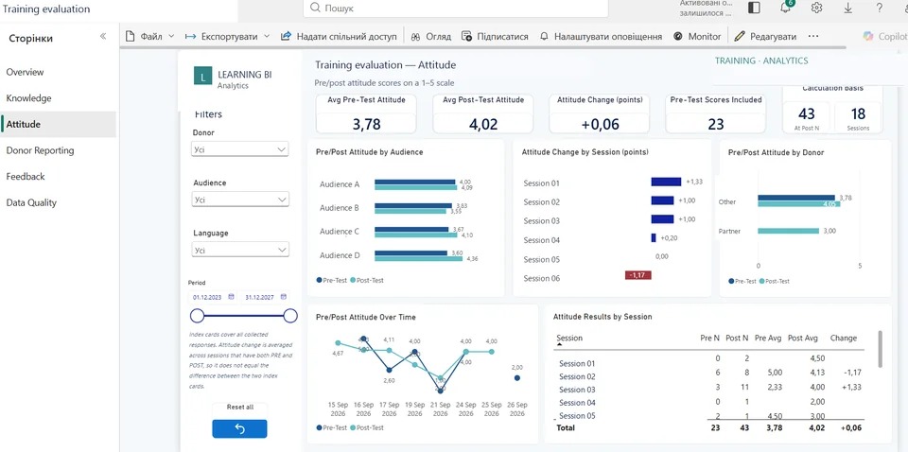Sort table by Change column
This screenshot has width=908, height=452.
pyautogui.click(x=843, y=338)
